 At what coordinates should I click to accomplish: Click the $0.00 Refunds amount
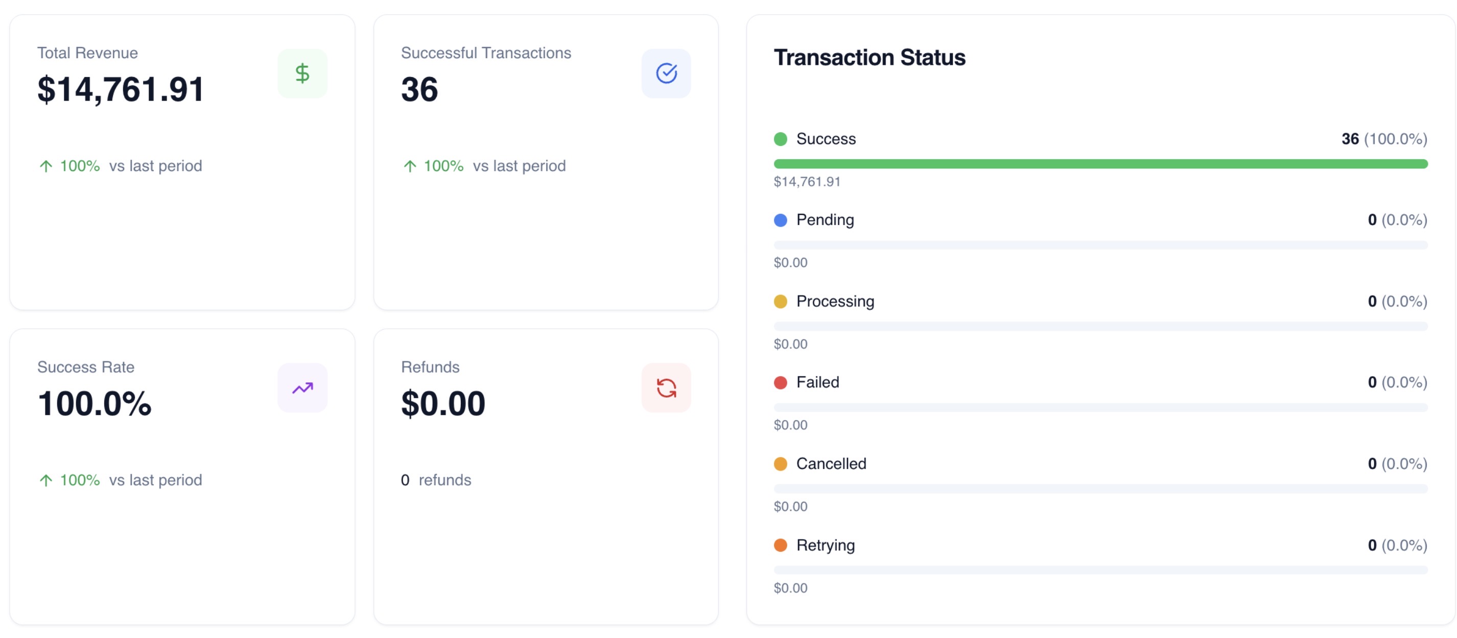443,404
